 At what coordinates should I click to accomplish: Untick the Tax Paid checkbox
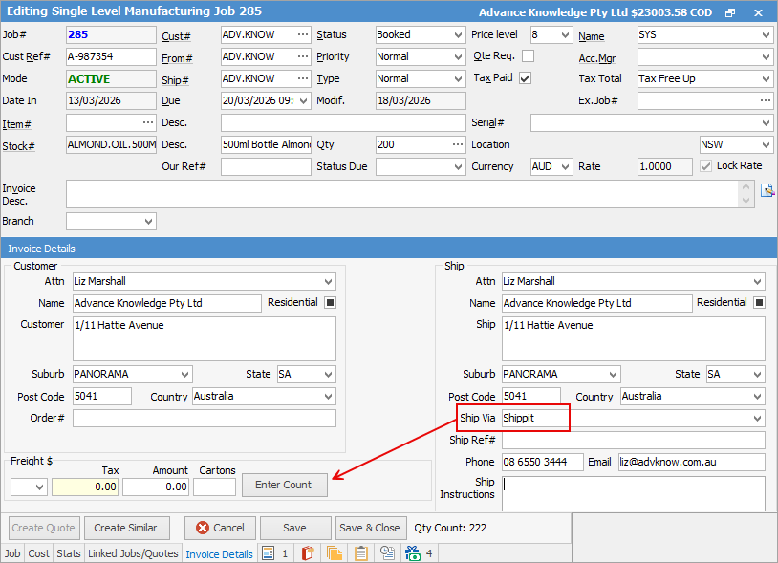525,78
